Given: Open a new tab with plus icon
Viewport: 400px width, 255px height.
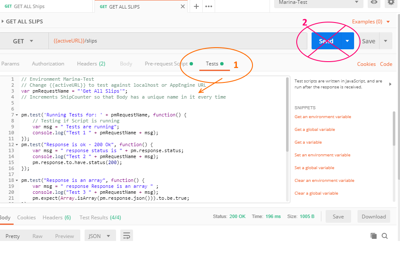Looking at the screenshot, I should (196, 7).
